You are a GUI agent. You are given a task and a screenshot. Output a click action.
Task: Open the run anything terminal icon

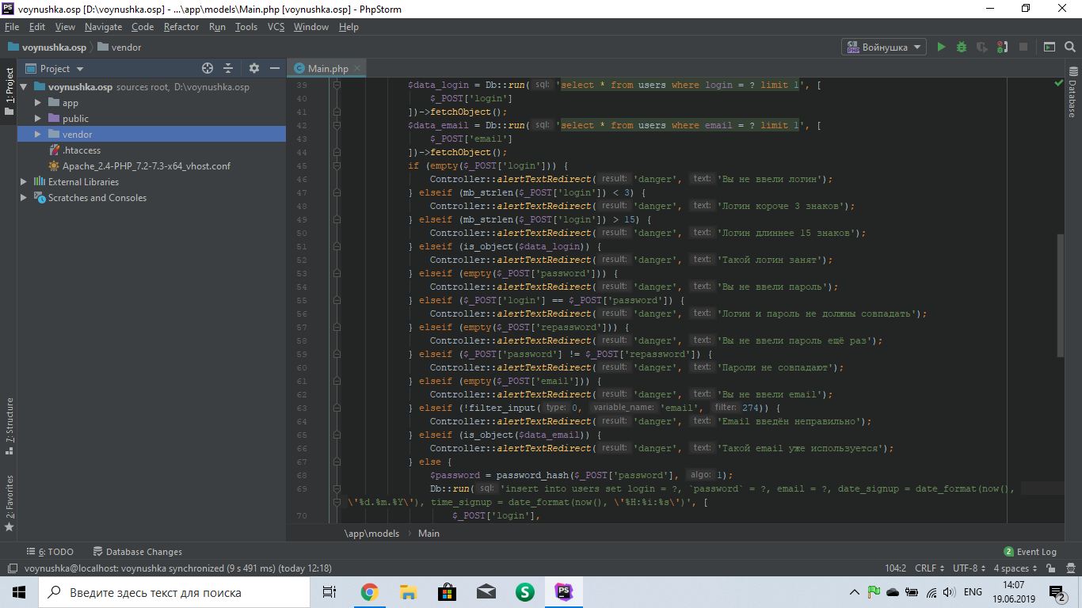click(1049, 47)
